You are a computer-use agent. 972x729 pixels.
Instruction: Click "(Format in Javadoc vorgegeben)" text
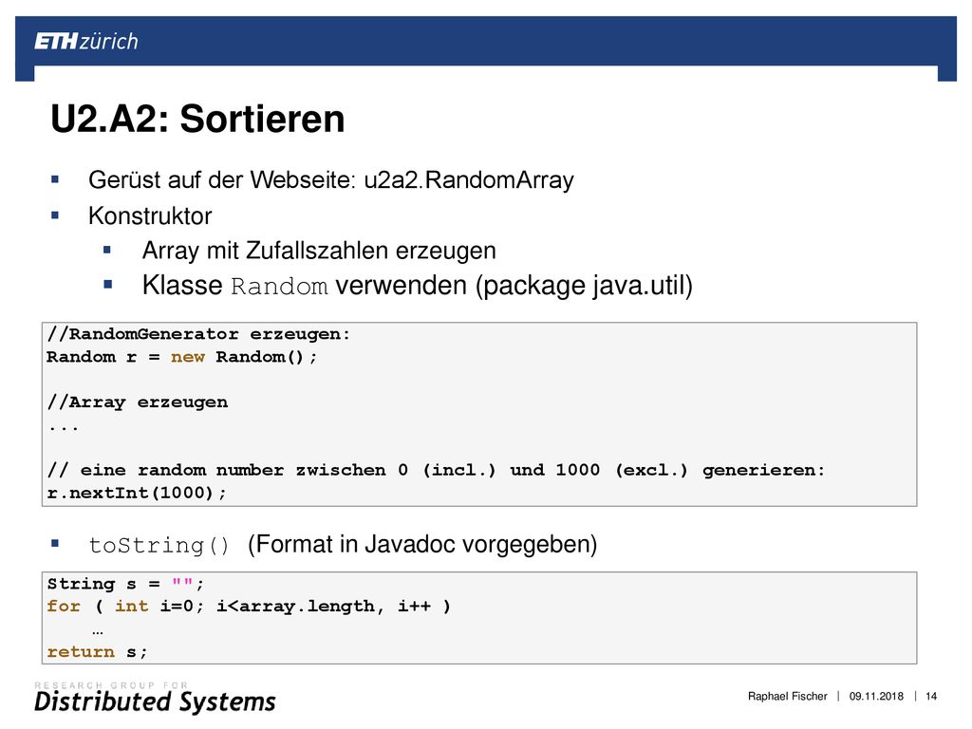(x=422, y=544)
